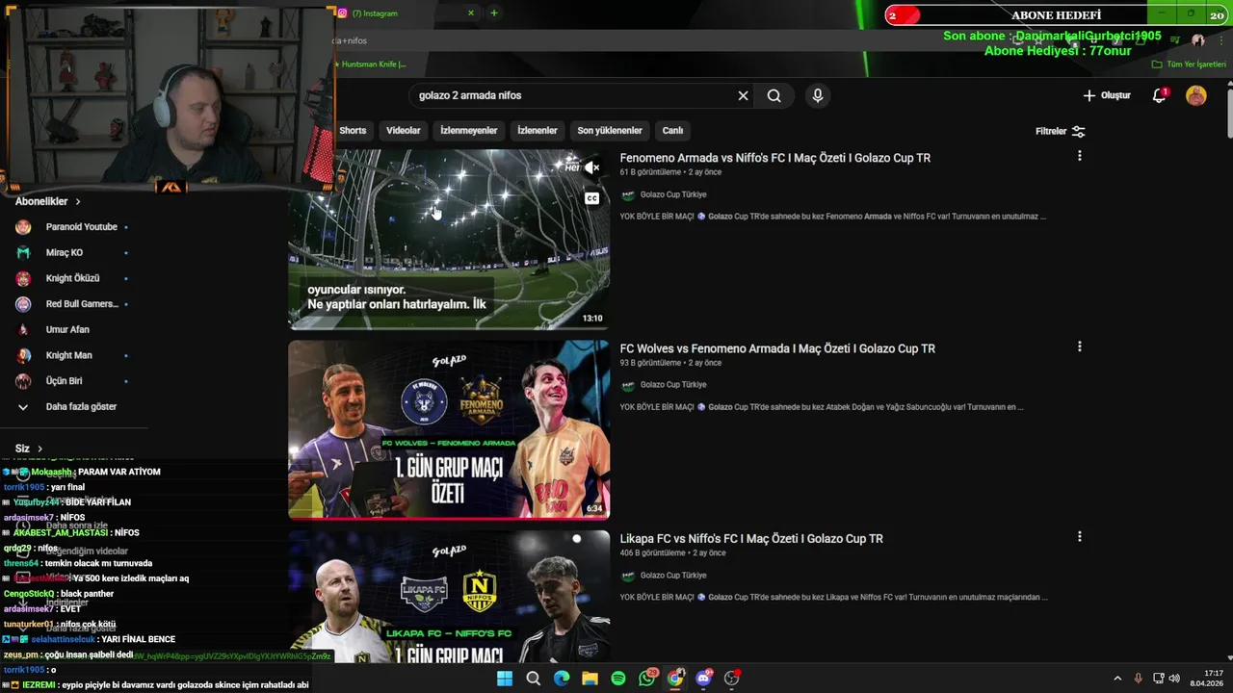Clear the YouTube search box text
1233x693 pixels.
pyautogui.click(x=743, y=95)
